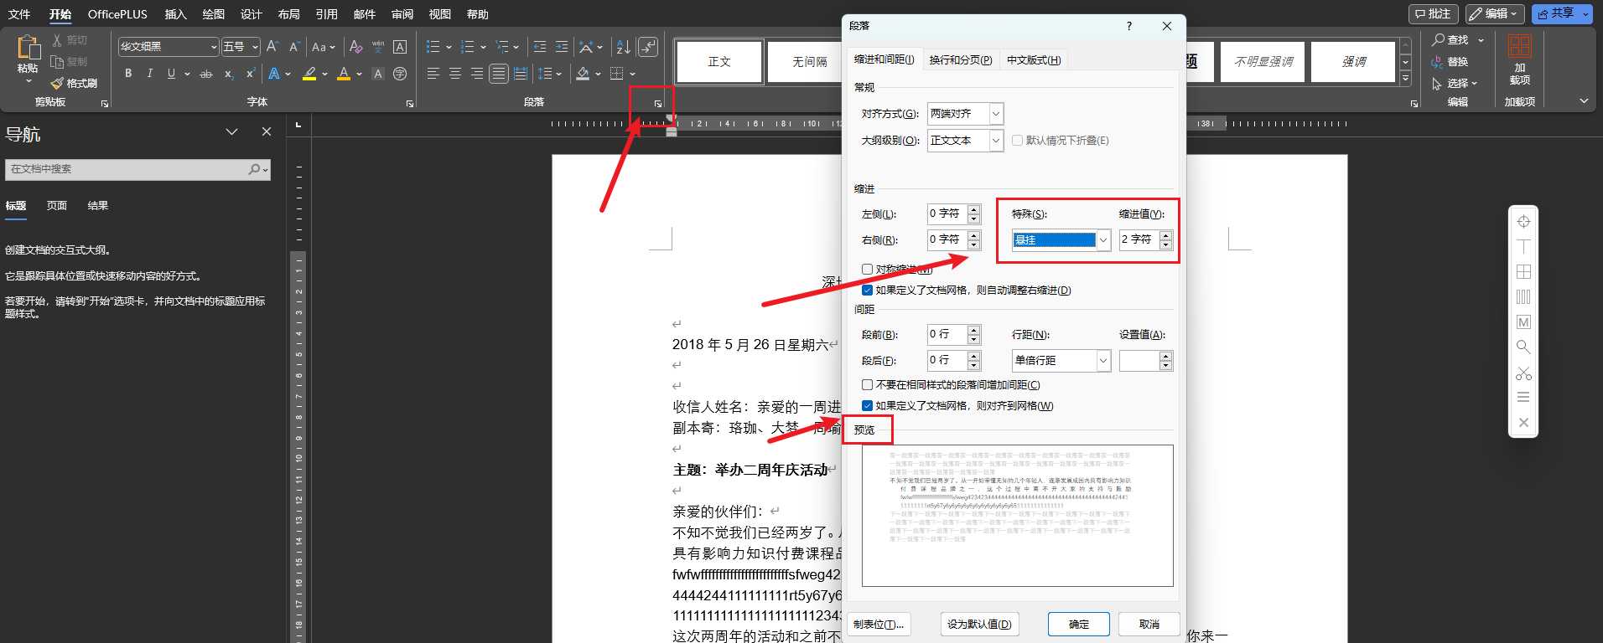Open the Line spacing (行距) dropdown
Screen dimensions: 1603x643
point(1103,361)
